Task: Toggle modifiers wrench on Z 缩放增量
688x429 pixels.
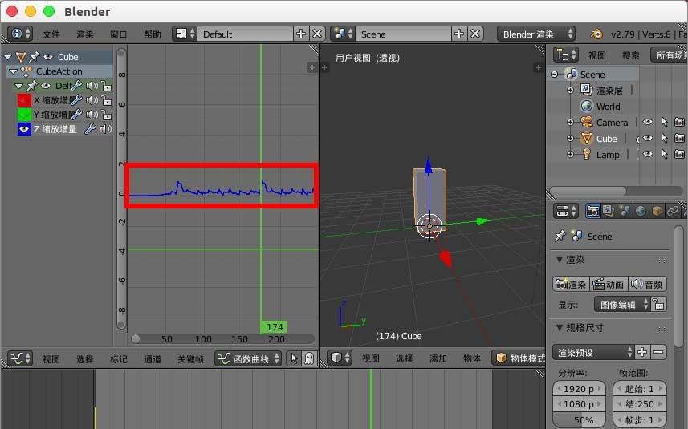Action: (90, 129)
